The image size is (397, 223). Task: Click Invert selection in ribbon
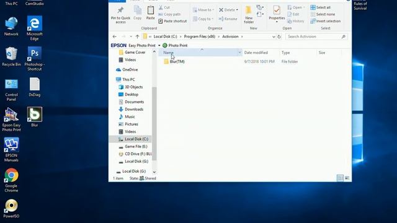click(325, 21)
